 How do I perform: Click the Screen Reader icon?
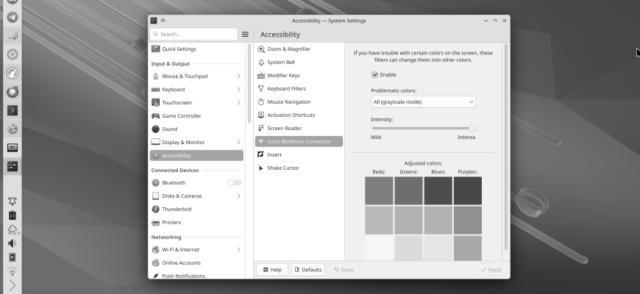pyautogui.click(x=261, y=129)
